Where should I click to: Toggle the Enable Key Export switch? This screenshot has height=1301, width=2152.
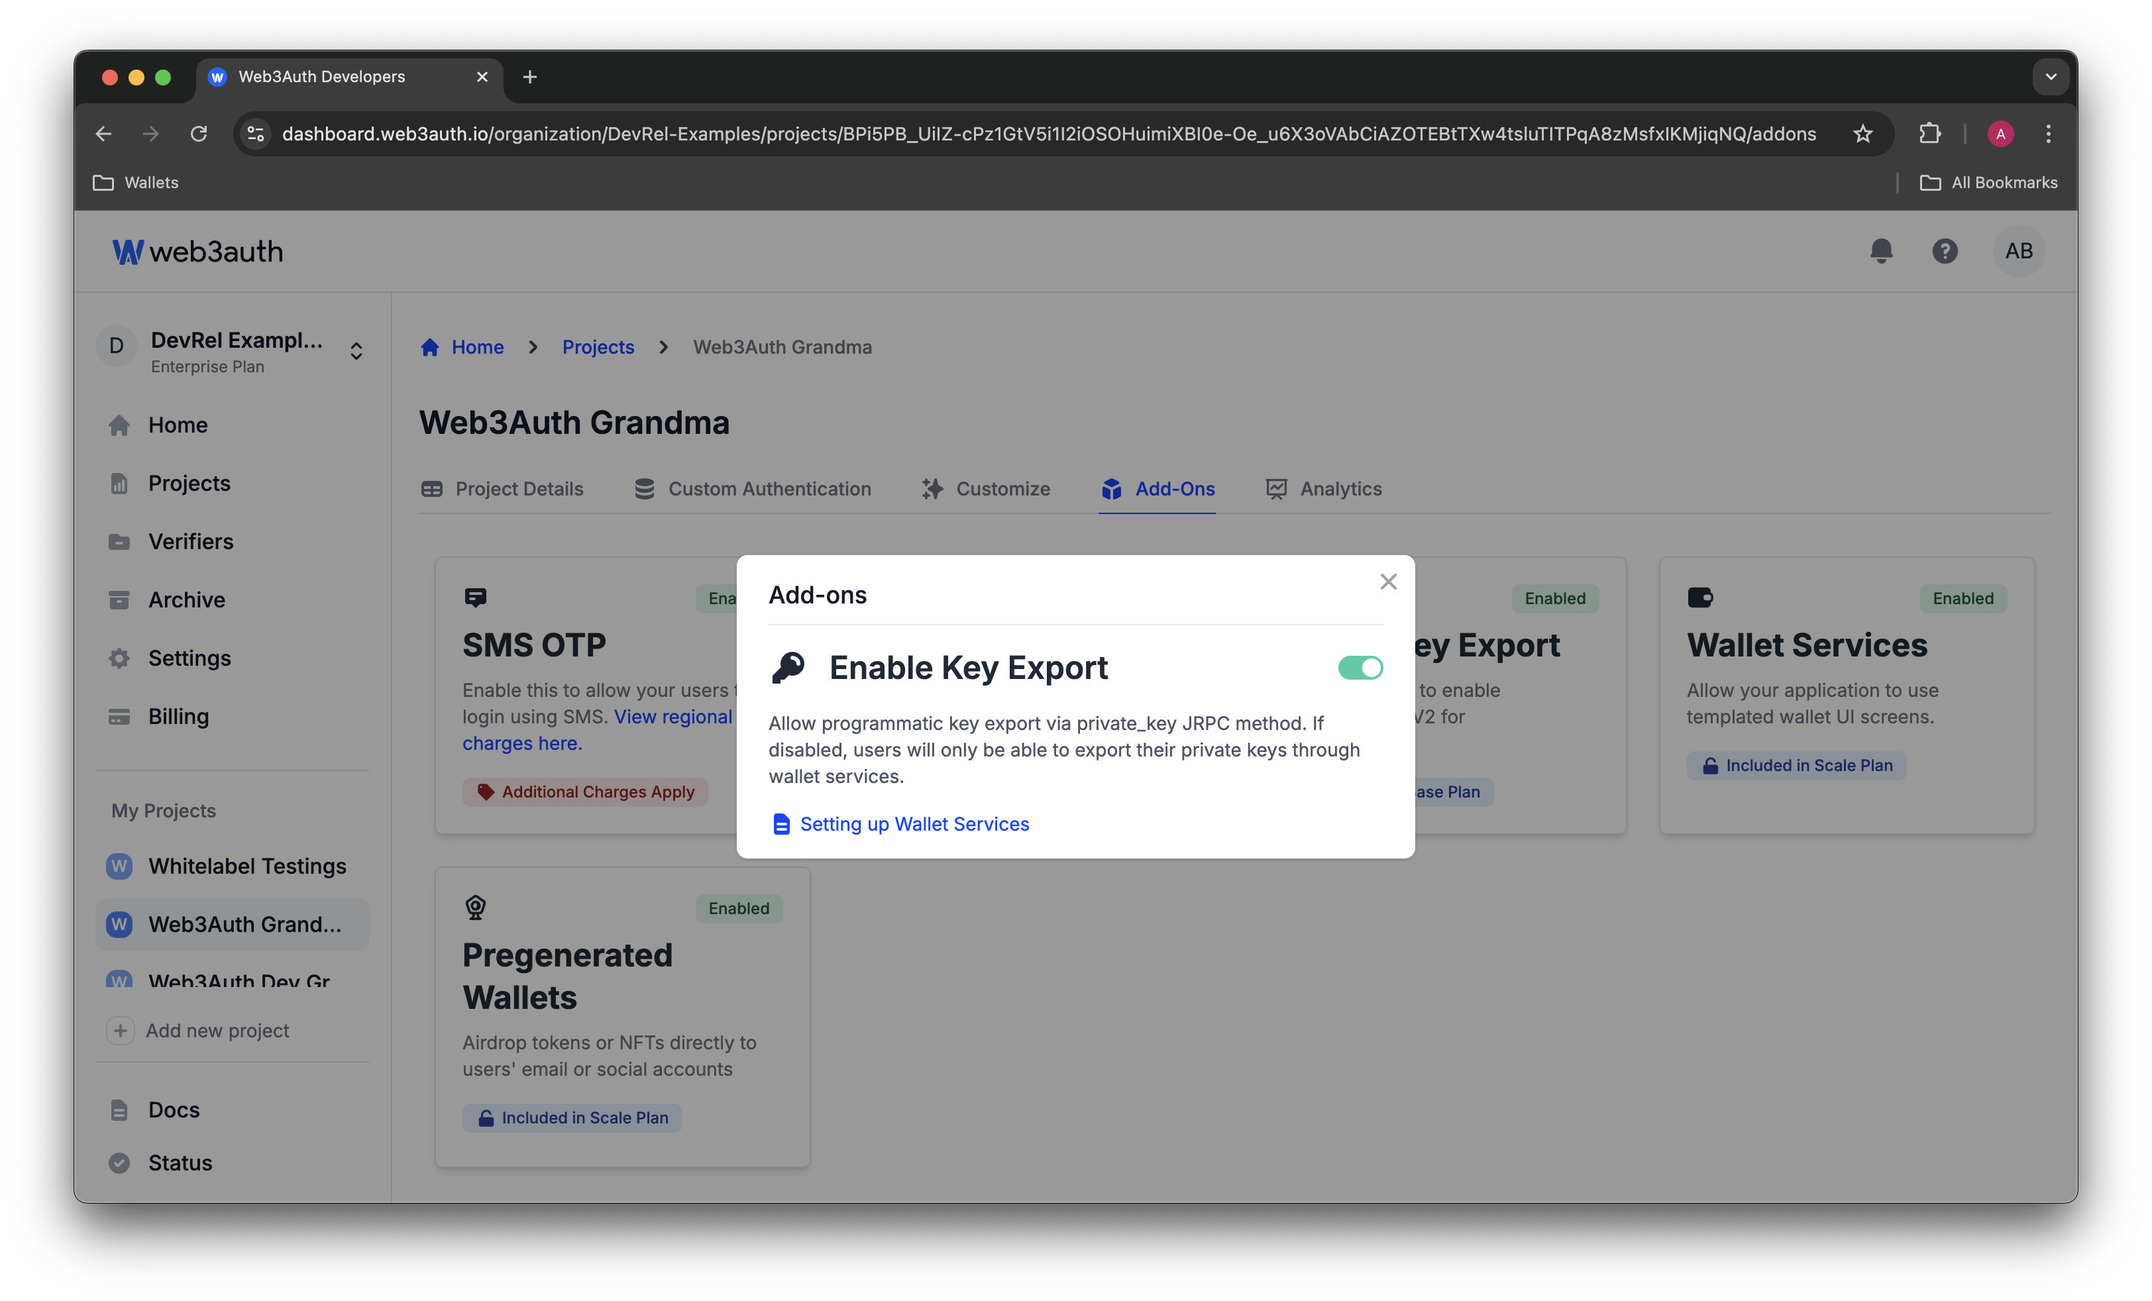[x=1359, y=666]
